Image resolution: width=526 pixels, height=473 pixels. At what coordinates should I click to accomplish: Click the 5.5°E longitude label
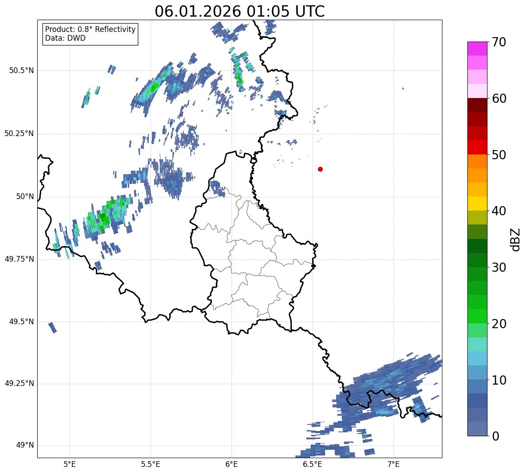coord(151,464)
